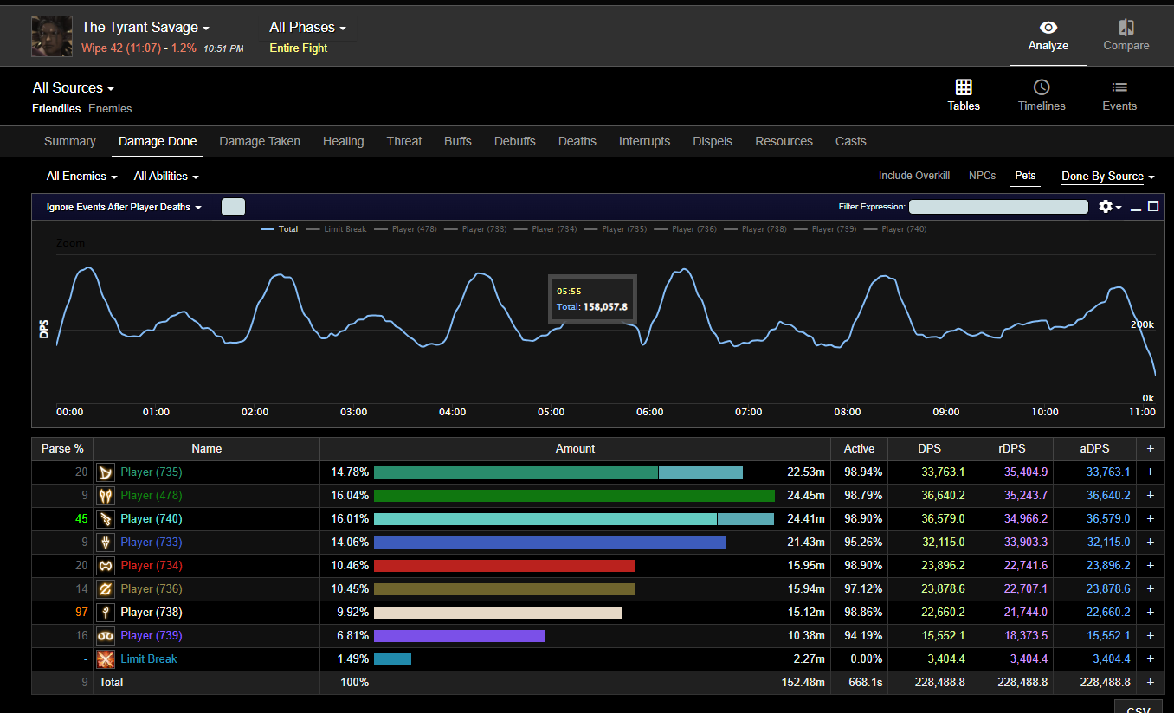The image size is (1174, 713).
Task: Click the job icon for Player (738)
Action: tap(106, 613)
